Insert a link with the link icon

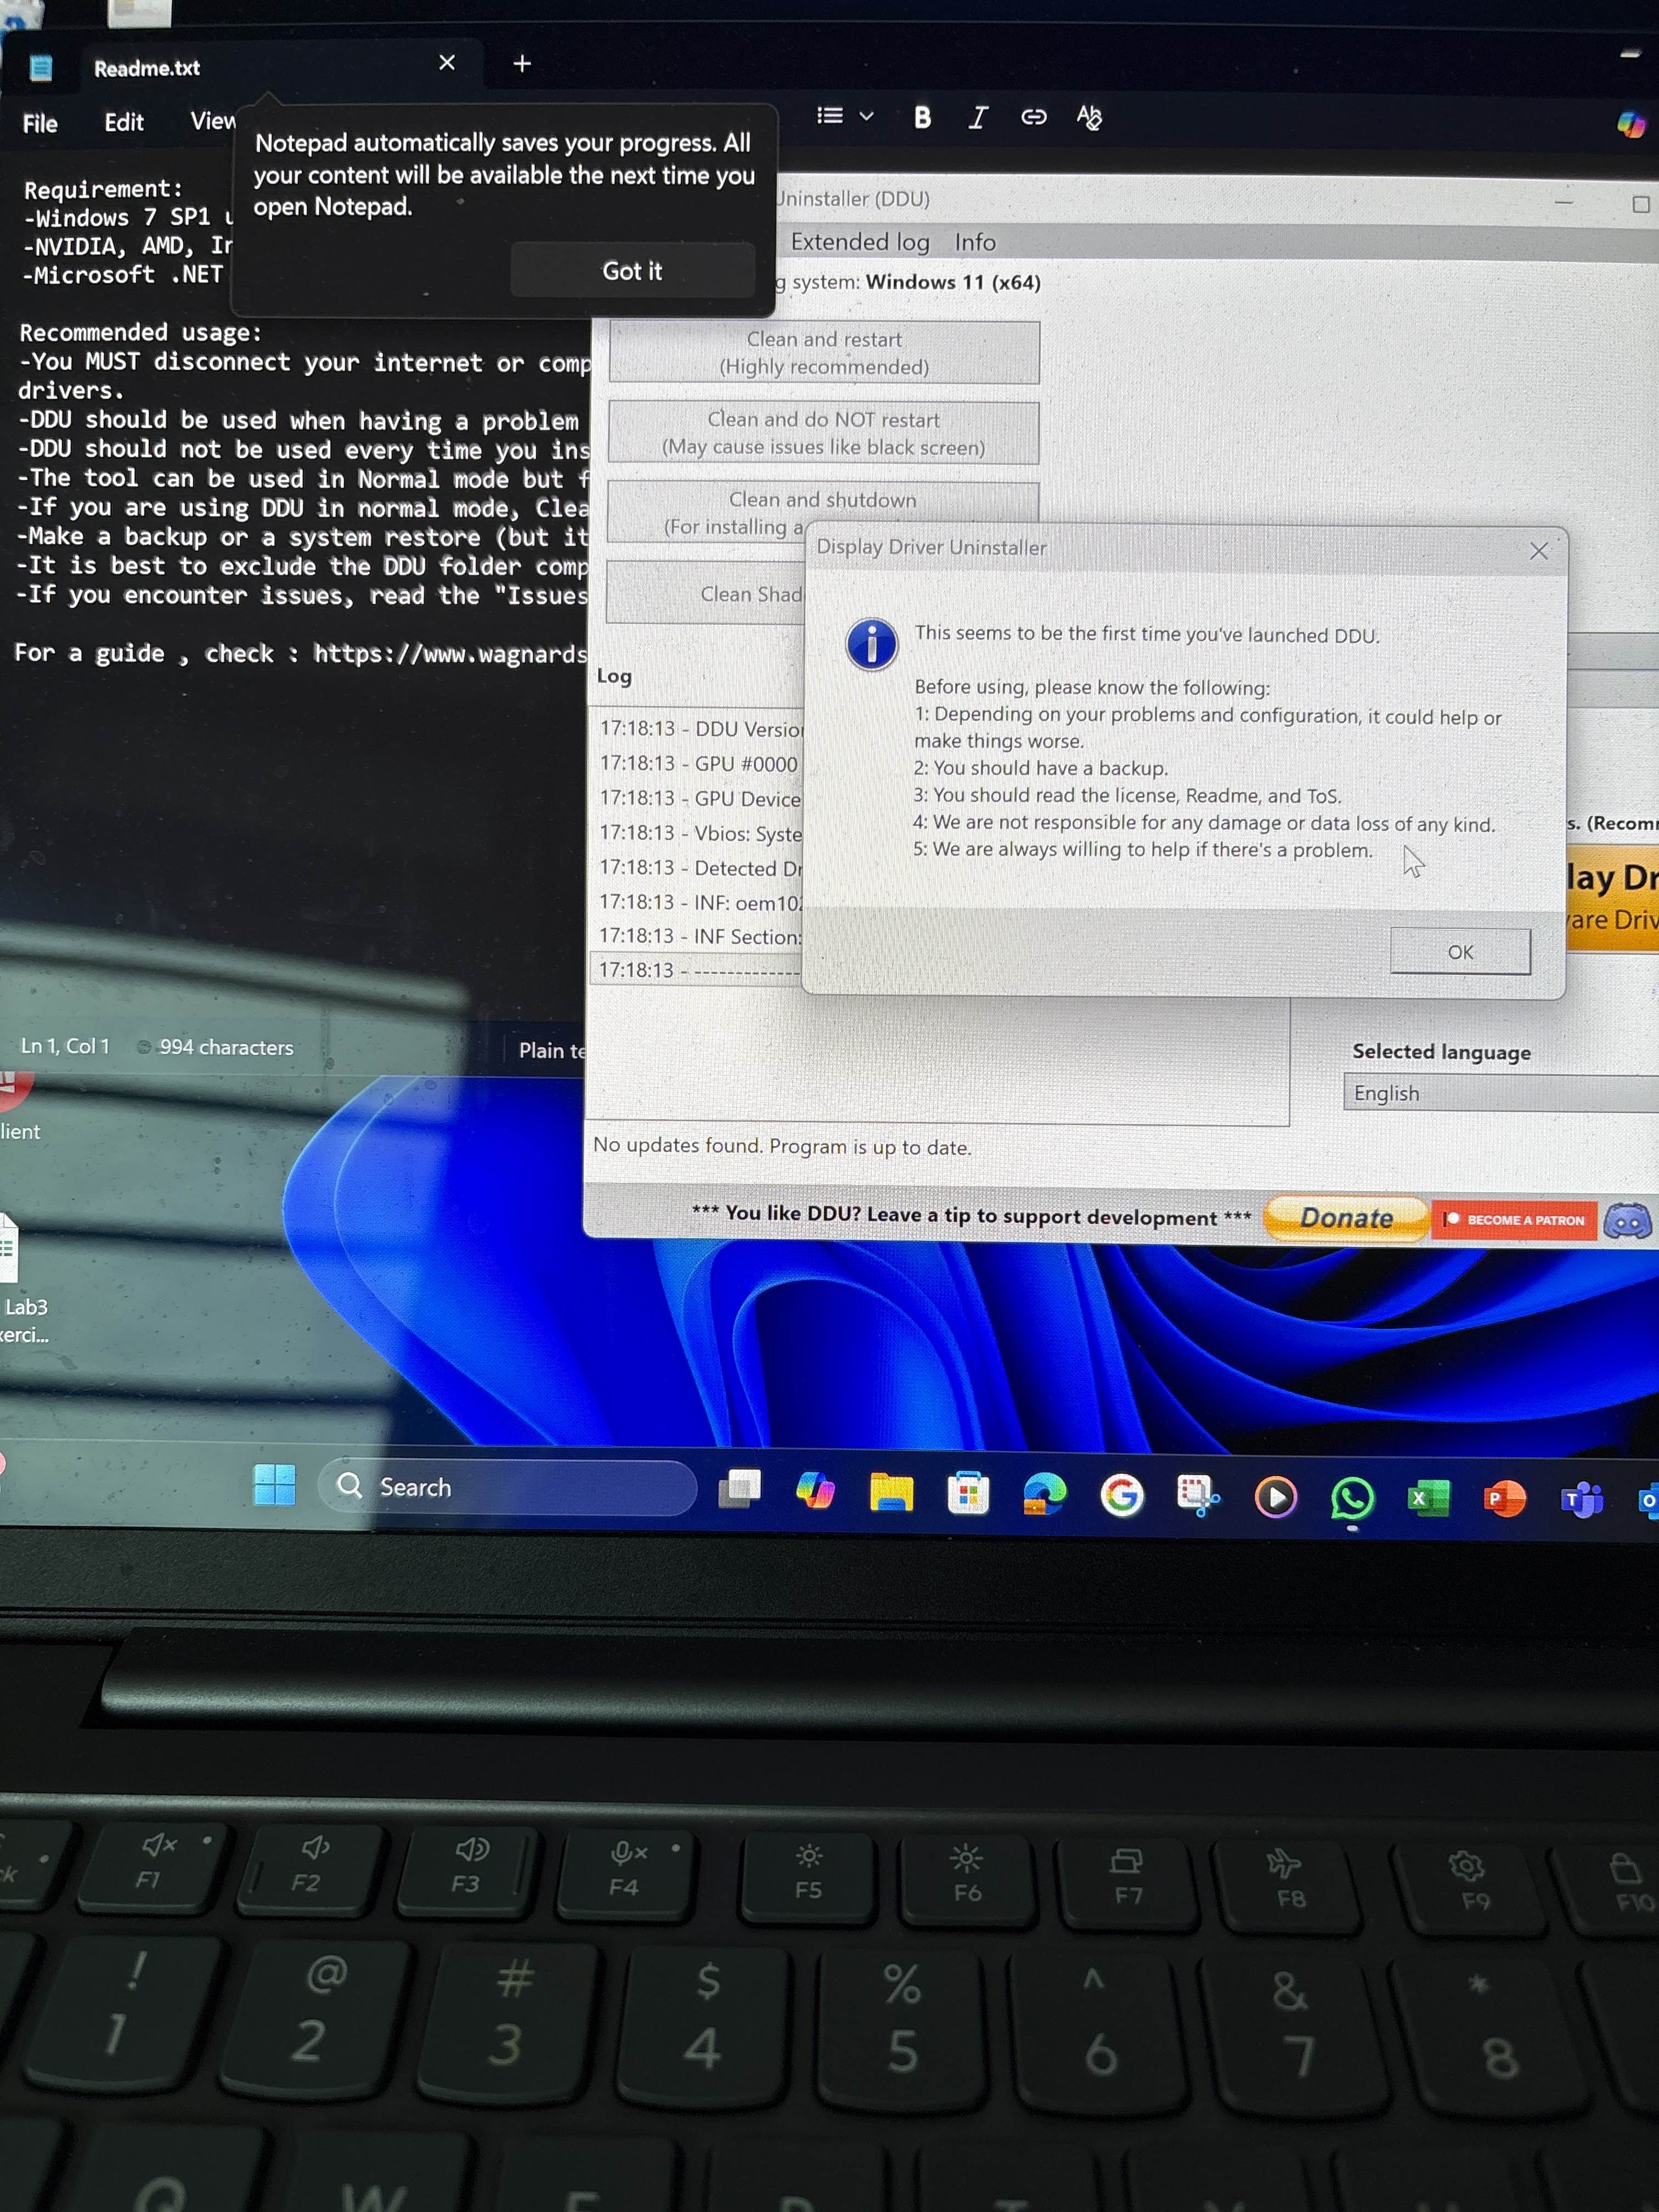[x=1033, y=118]
